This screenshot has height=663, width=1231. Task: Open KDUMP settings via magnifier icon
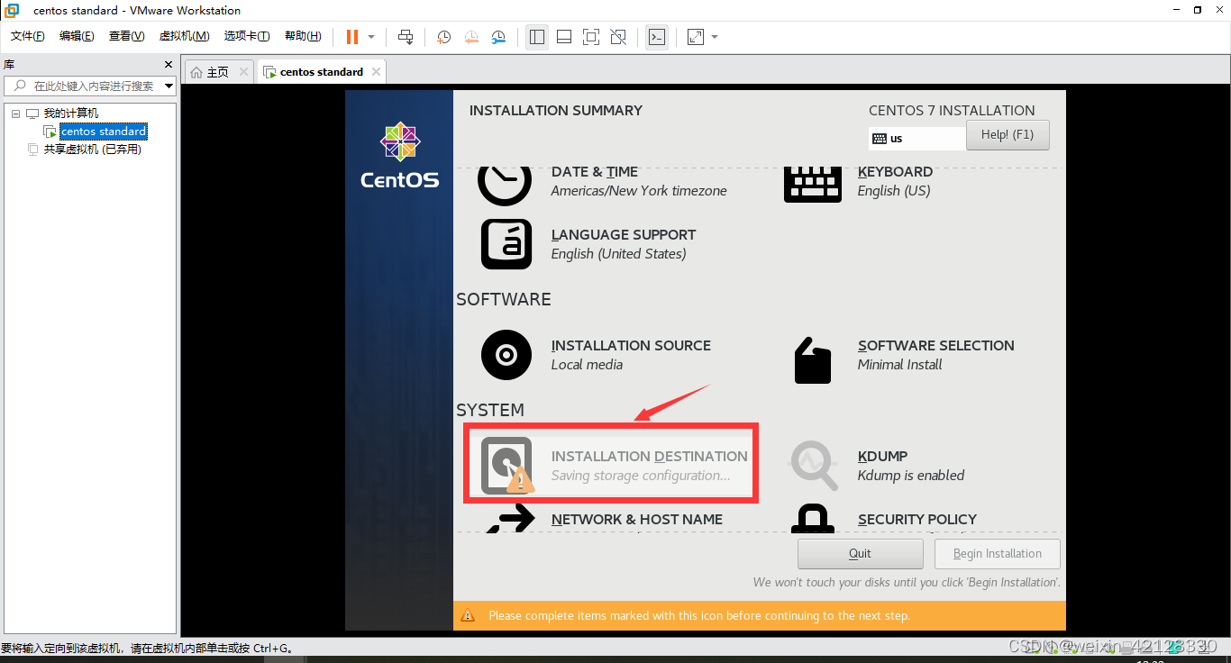point(813,465)
